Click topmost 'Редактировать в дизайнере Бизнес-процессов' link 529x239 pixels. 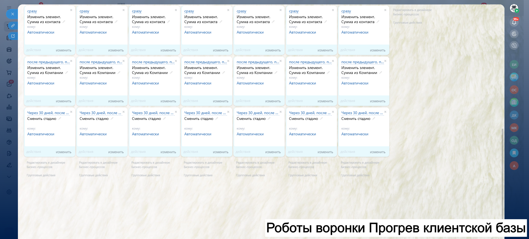click(x=412, y=12)
